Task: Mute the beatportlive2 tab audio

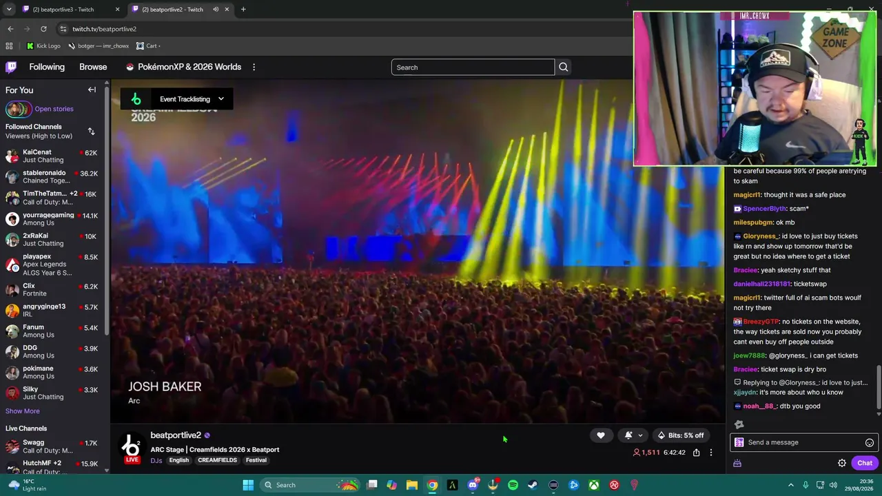Action: pyautogui.click(x=216, y=10)
